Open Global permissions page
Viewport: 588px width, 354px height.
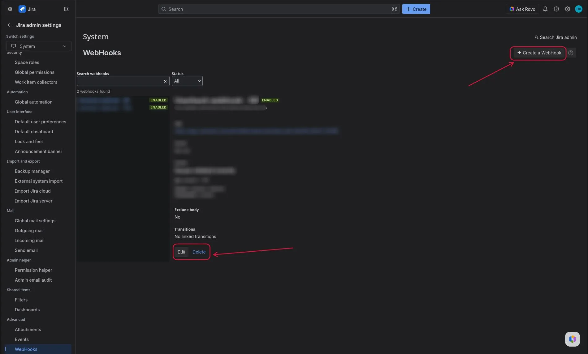point(35,72)
